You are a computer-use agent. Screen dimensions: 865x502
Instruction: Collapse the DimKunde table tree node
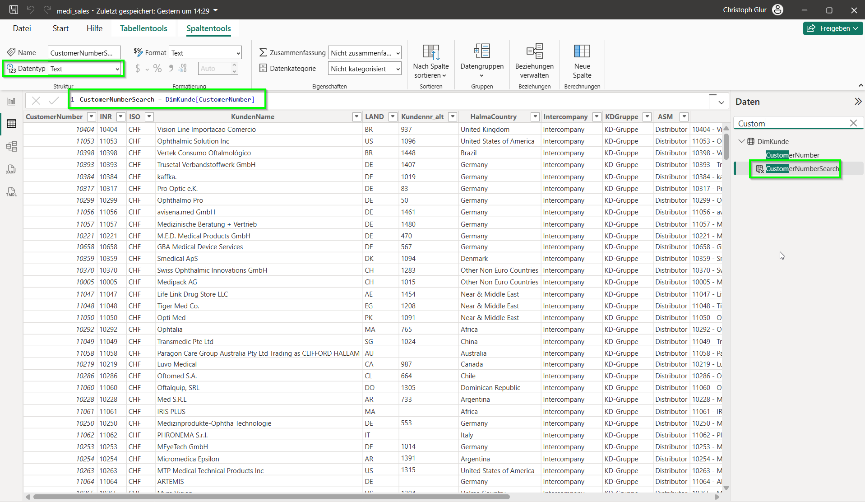pos(741,141)
